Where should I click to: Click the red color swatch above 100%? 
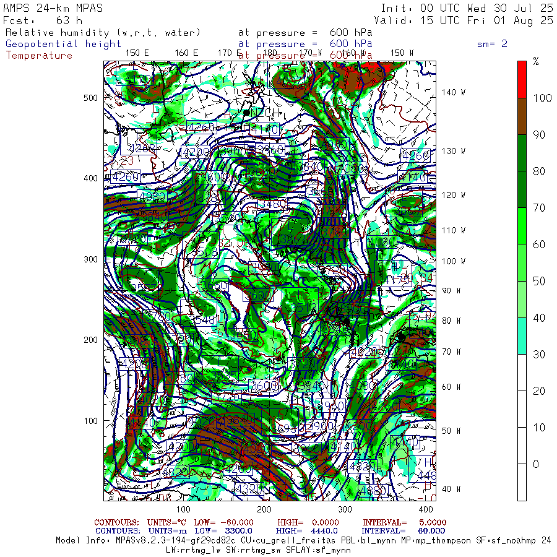pos(522,80)
